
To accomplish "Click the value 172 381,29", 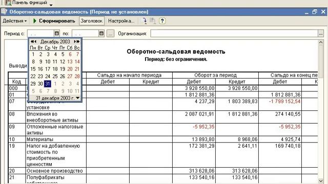I will click(x=201, y=146).
